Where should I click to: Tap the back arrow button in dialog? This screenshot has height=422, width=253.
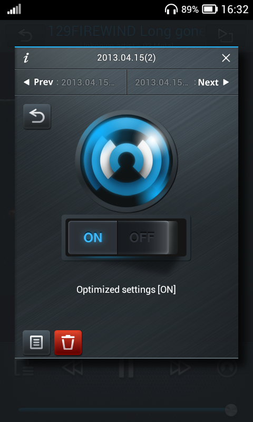tap(37, 117)
